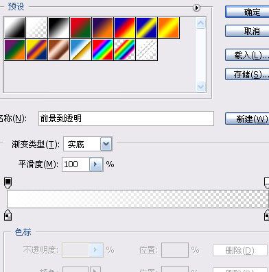Viewport: 269px width, 272px height.
Task: Click the opacity 位置 input field
Action: point(175,250)
